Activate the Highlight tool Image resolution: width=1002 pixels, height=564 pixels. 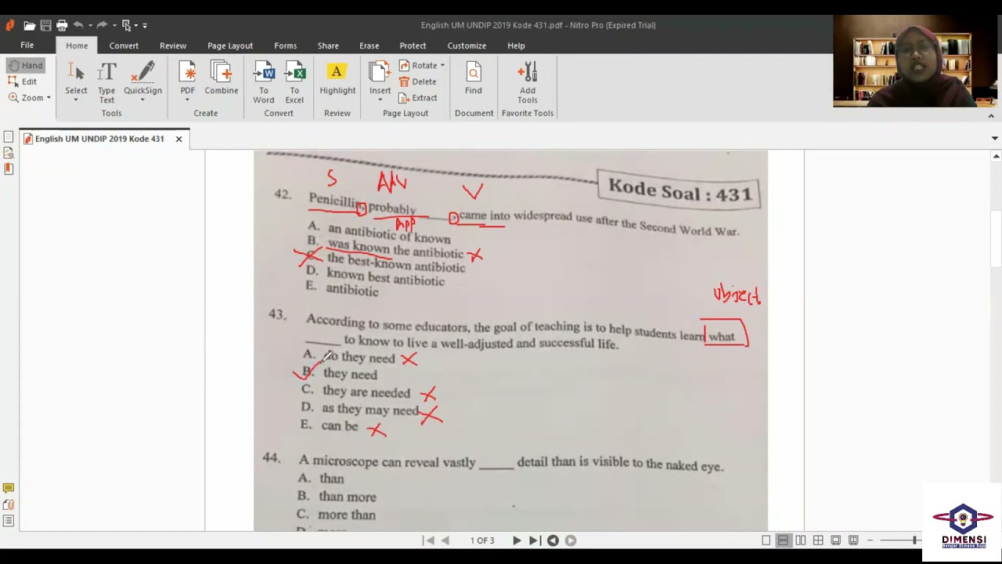(x=337, y=78)
